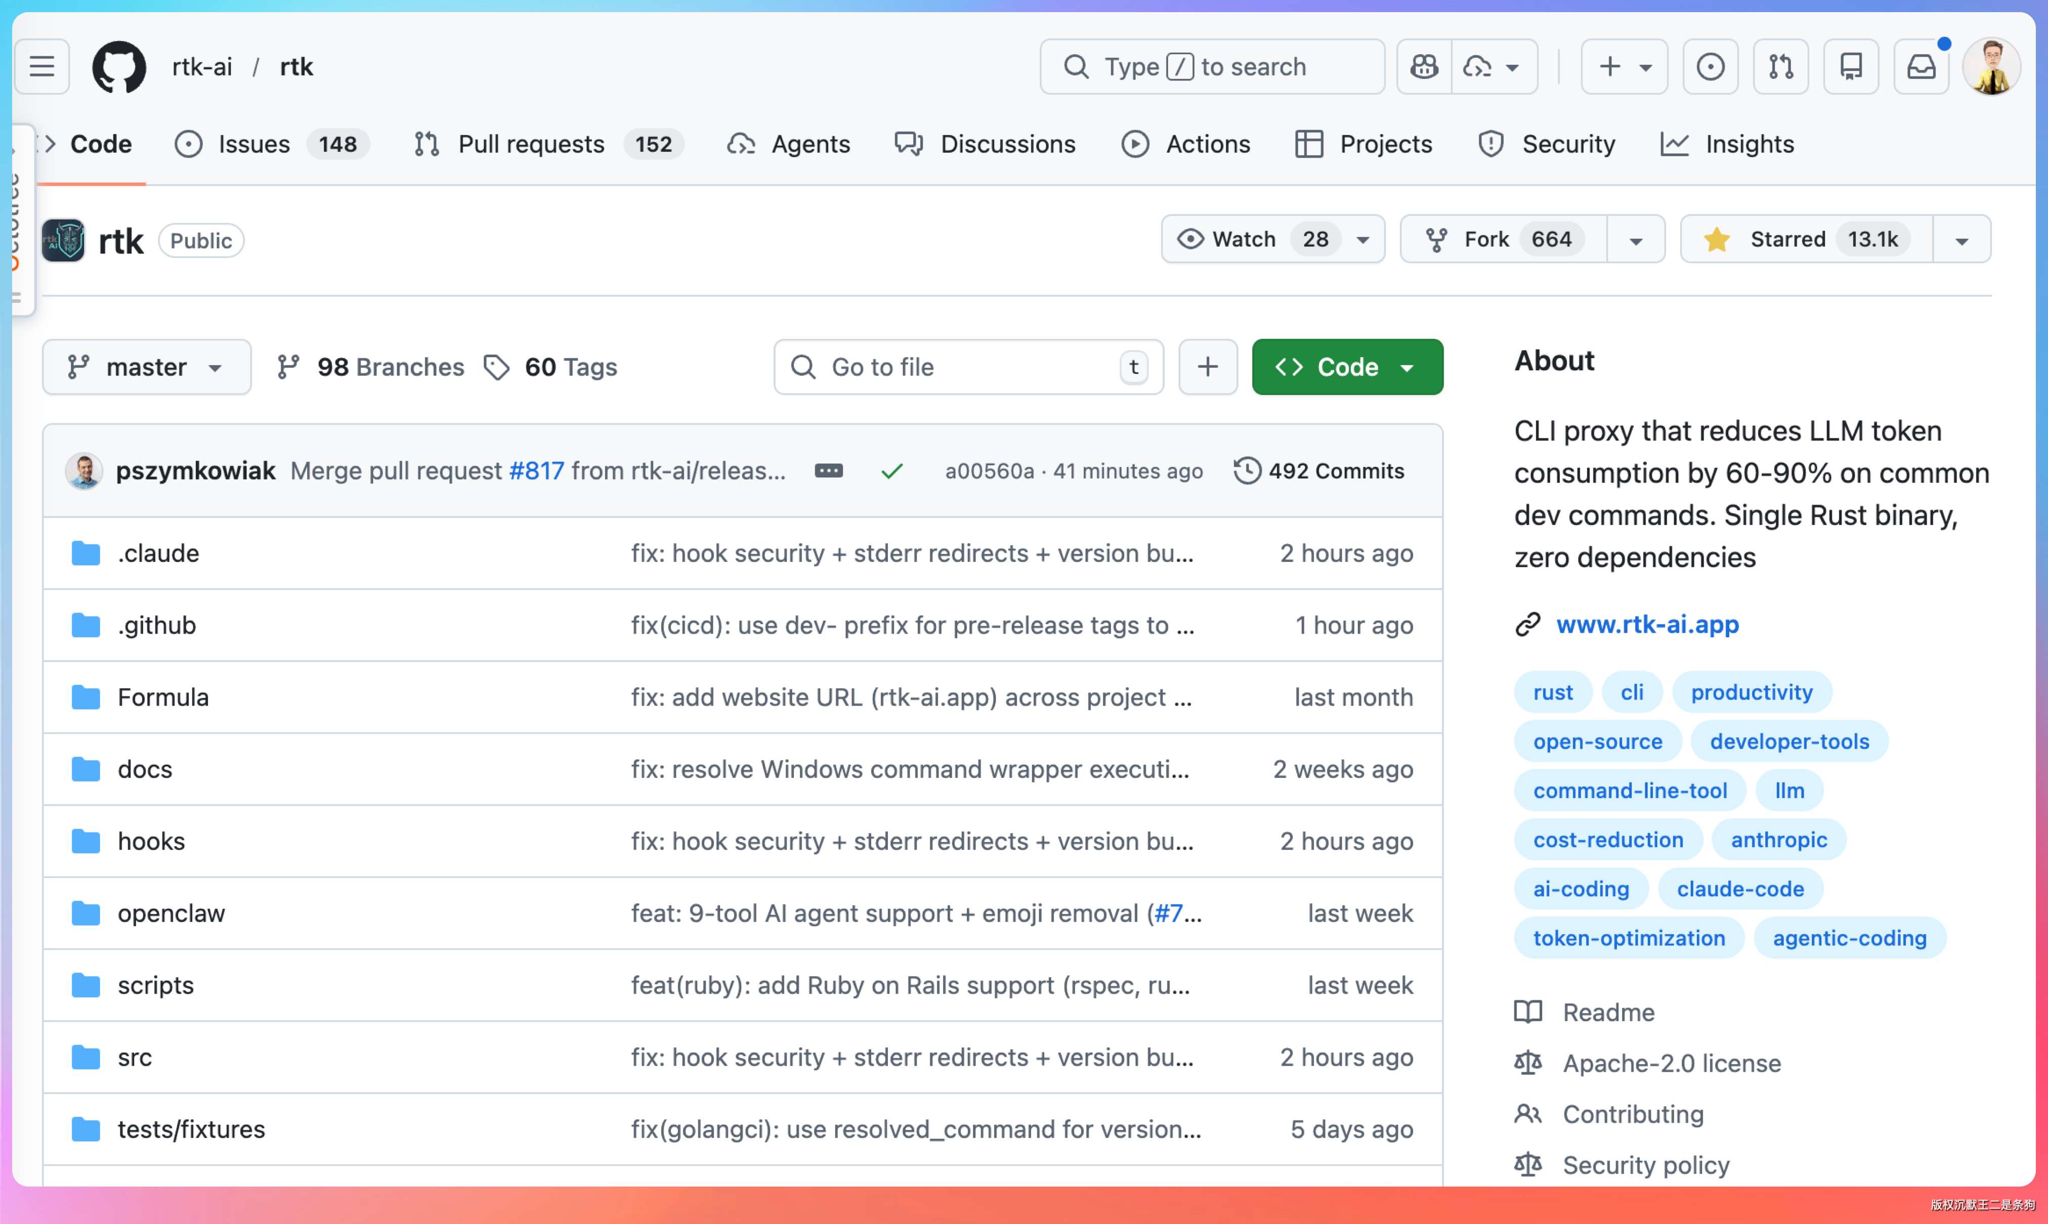
Task: Open the master branch dropdown
Action: pos(146,367)
